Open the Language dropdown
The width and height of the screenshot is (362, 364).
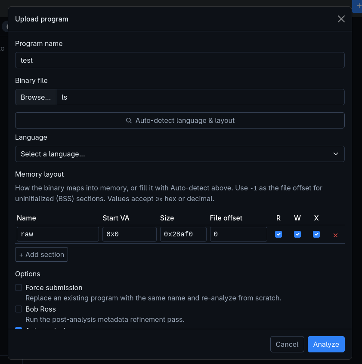coord(180,154)
